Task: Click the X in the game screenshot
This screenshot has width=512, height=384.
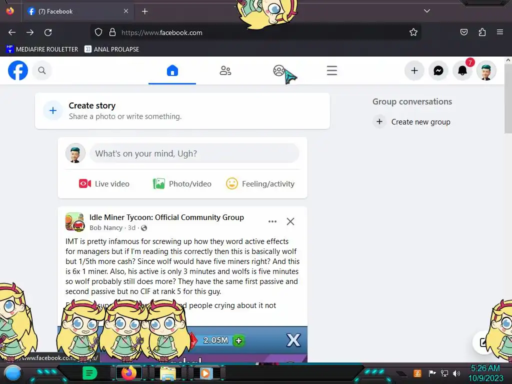Action: (x=293, y=340)
